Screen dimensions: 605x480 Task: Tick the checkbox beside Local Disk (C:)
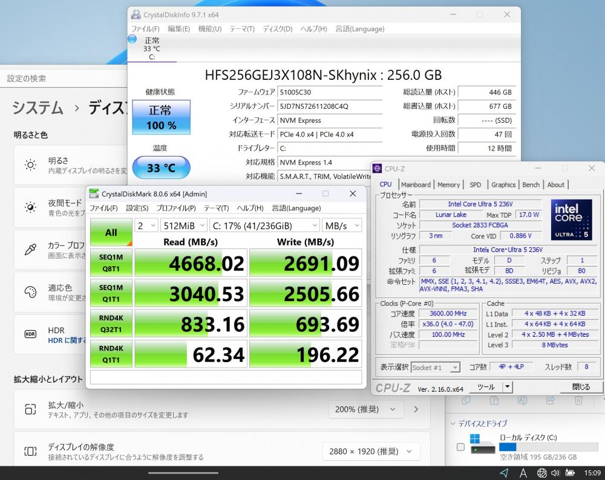(460, 447)
